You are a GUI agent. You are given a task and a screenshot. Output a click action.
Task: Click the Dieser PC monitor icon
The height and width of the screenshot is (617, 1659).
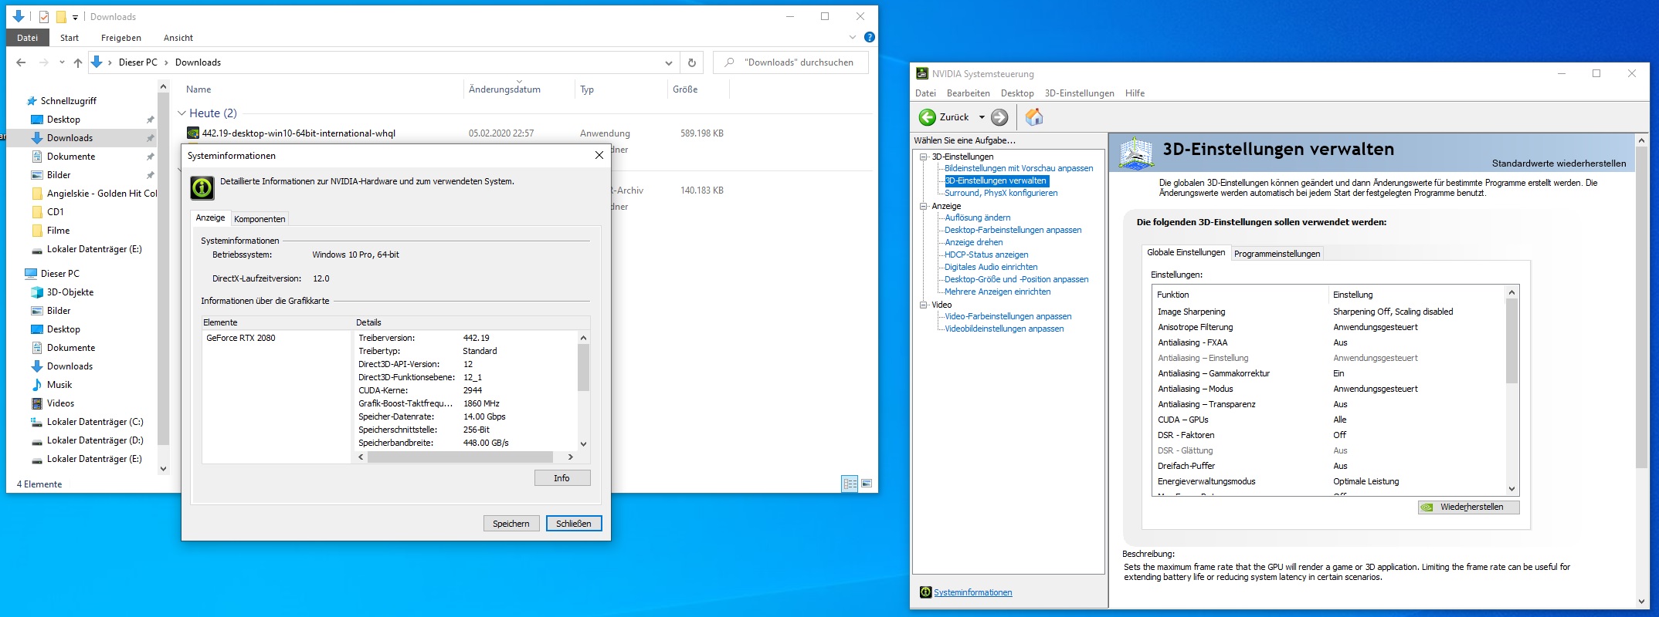point(31,274)
